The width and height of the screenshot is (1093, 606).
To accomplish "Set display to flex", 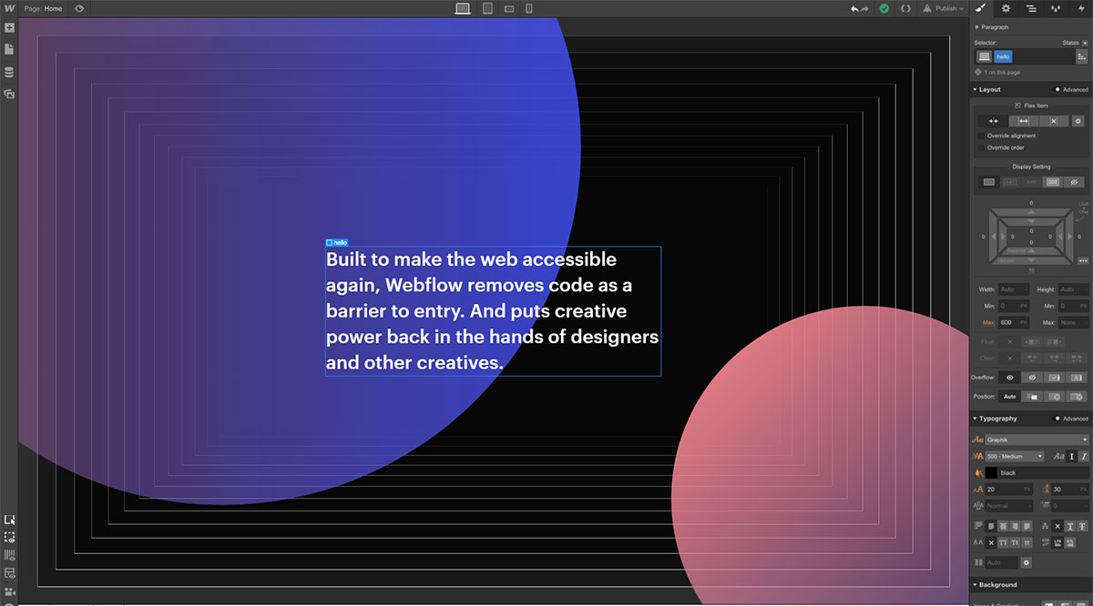I will pyautogui.click(x=1054, y=182).
